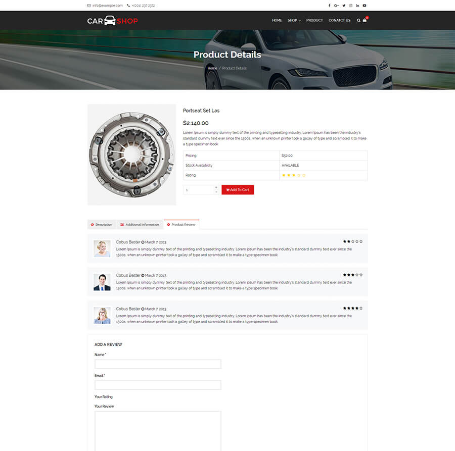The width and height of the screenshot is (455, 451).
Task: Open the Instagram social icon
Action: (350, 6)
